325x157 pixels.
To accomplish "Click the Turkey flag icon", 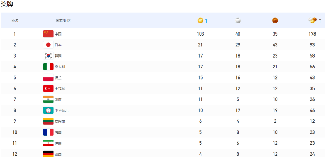I will pos(48,89).
